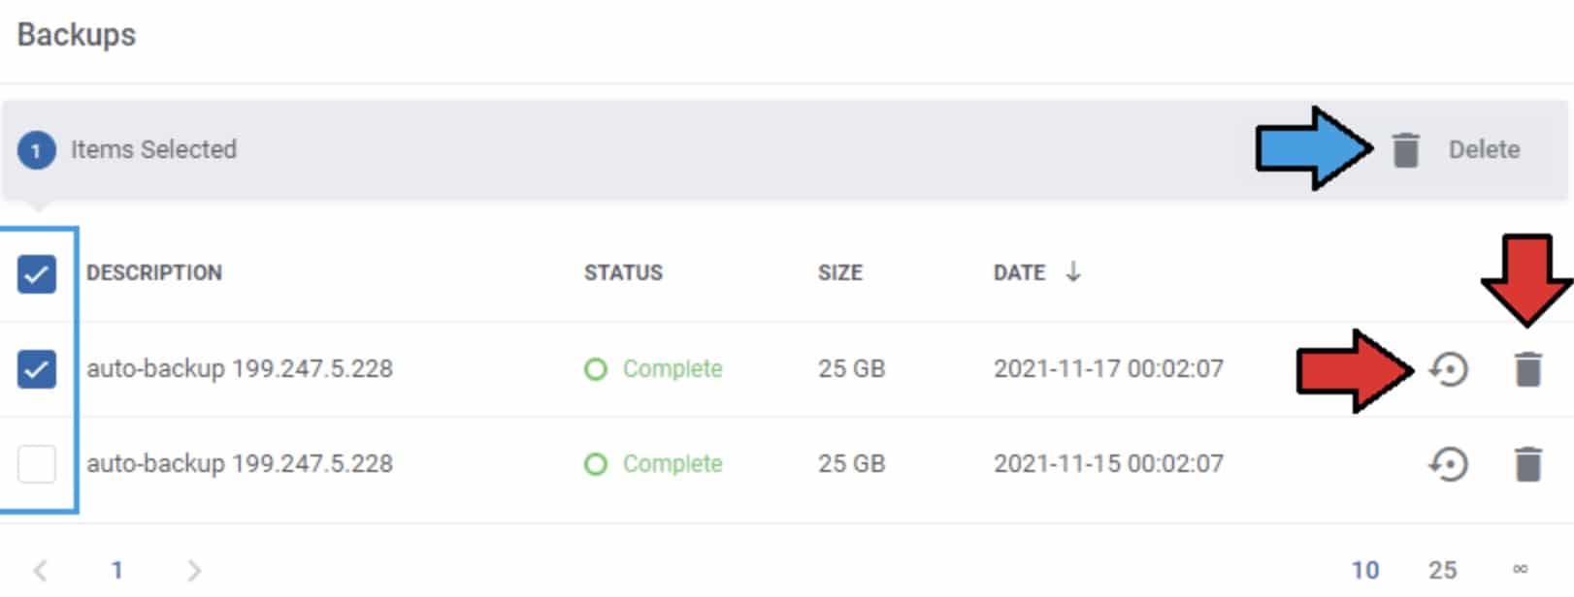Click trash icon in Items Selected bar

(1405, 150)
